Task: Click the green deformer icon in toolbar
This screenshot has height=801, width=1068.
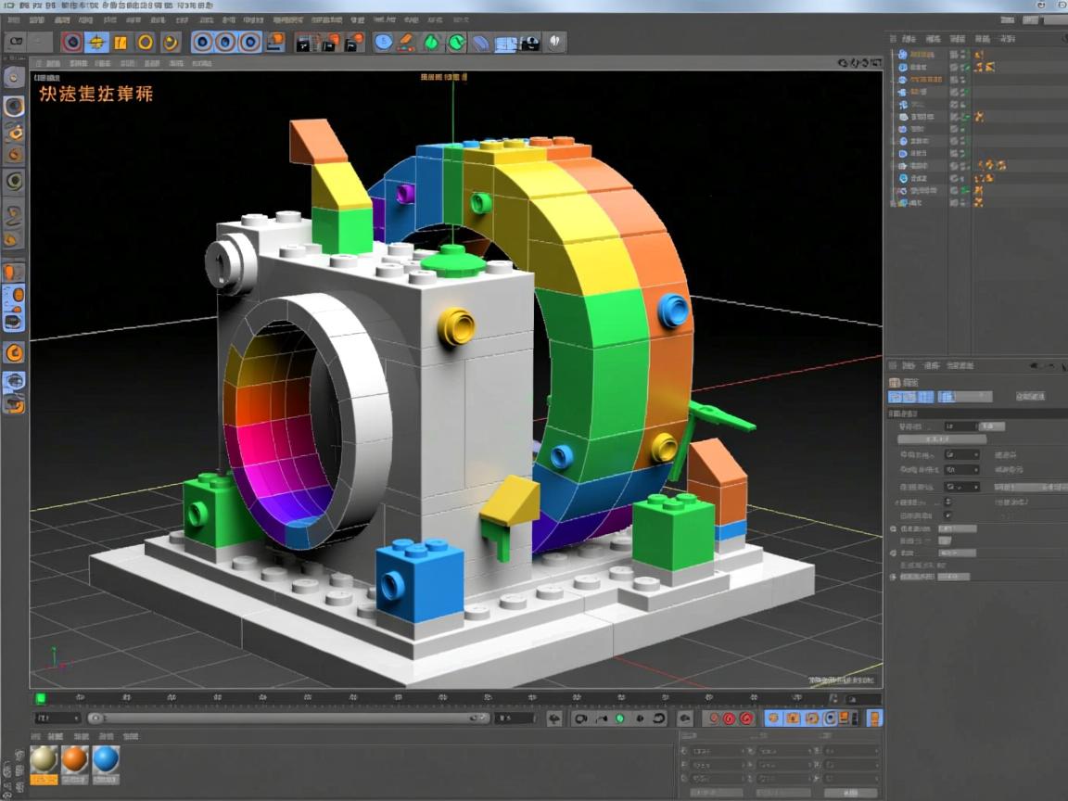Action: 432,42
